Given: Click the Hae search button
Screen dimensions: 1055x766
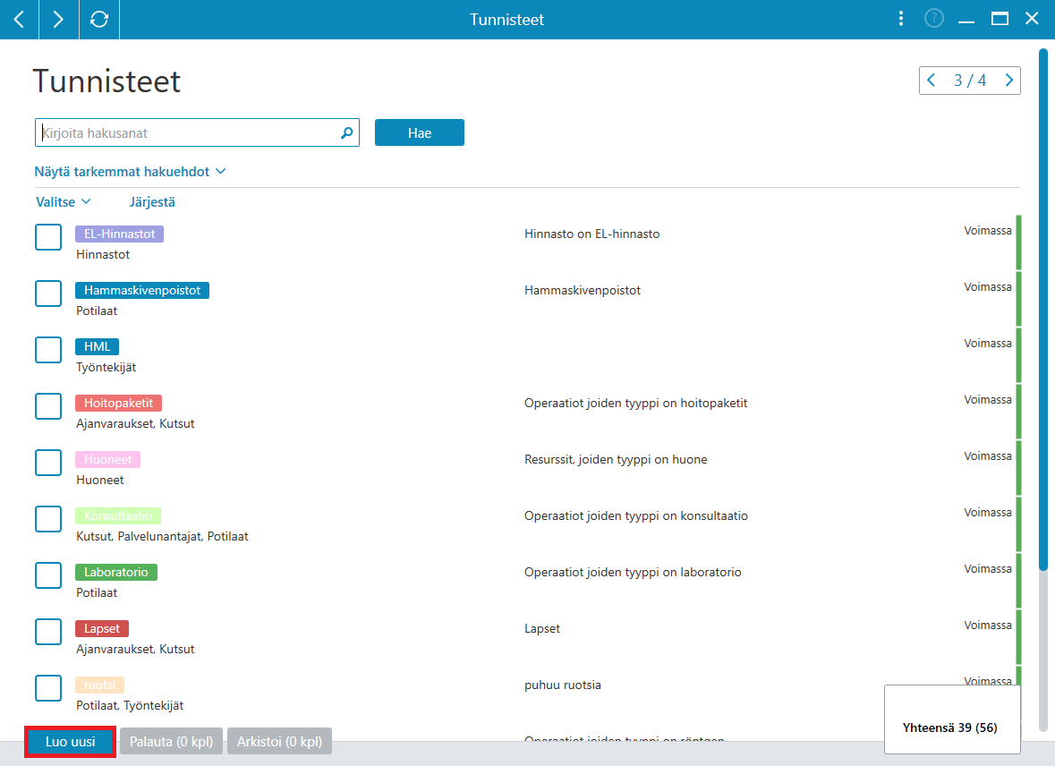Looking at the screenshot, I should [x=419, y=132].
